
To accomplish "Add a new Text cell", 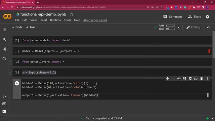I will point(31,27).
